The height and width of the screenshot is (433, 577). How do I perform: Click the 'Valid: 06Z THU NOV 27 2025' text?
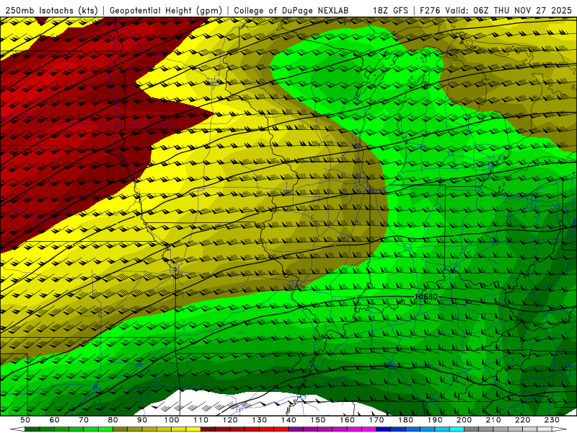[x=508, y=10]
